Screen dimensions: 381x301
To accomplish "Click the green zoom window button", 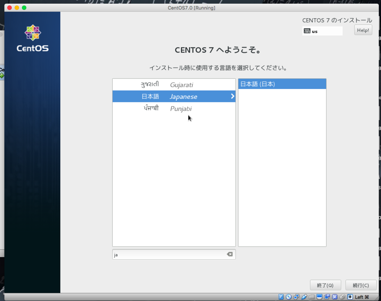I will coord(24,8).
